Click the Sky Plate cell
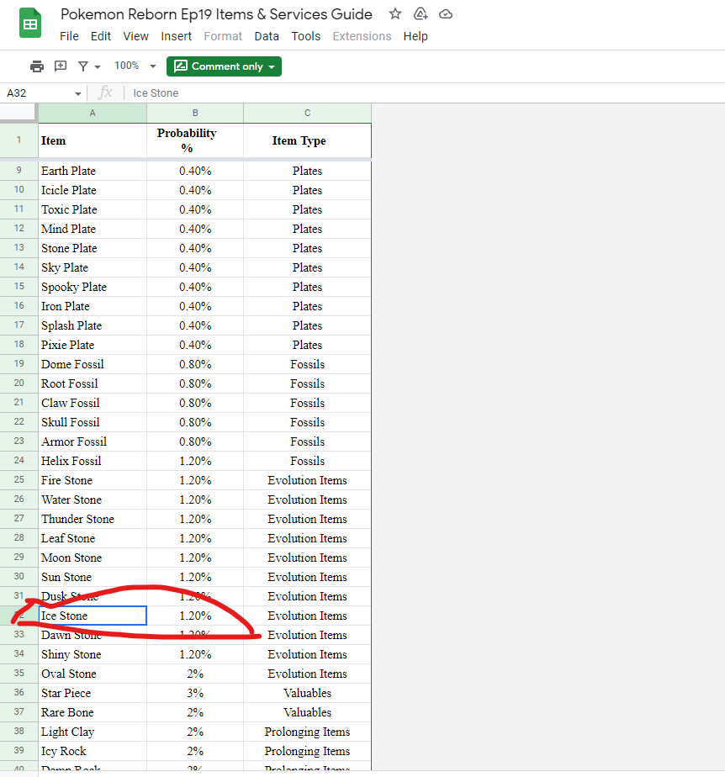 point(93,267)
